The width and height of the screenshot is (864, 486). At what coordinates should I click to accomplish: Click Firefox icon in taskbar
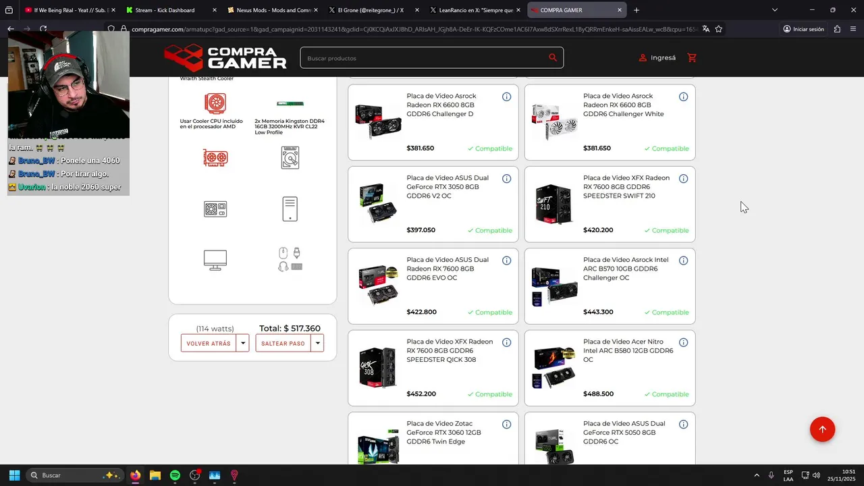tap(136, 475)
